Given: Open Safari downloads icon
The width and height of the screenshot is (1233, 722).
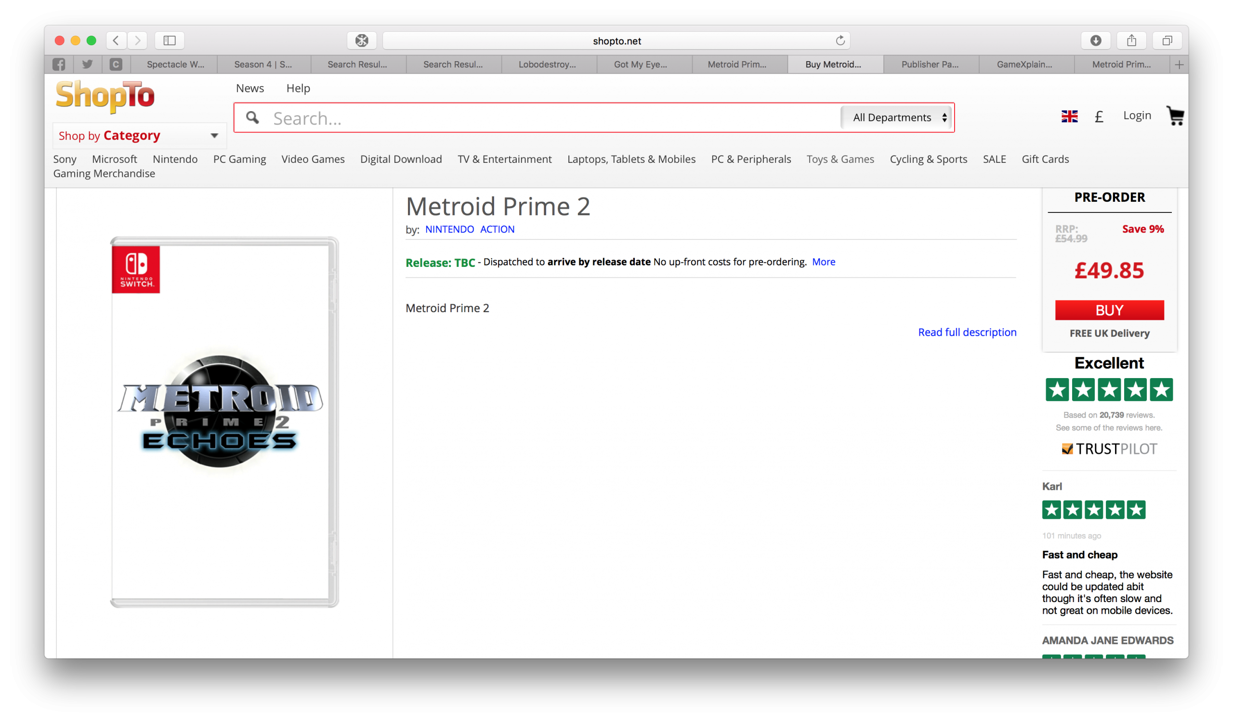Looking at the screenshot, I should point(1096,40).
